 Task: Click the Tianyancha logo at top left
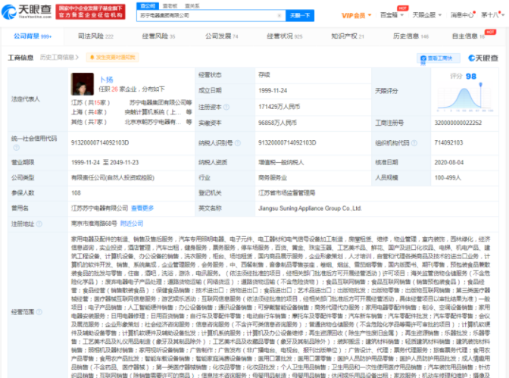(x=27, y=11)
